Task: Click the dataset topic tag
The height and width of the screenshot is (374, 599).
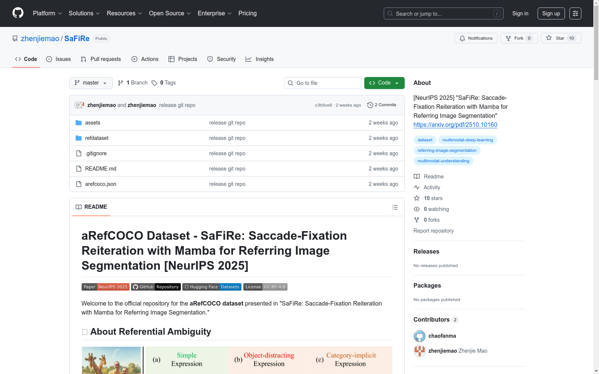Action: point(425,140)
